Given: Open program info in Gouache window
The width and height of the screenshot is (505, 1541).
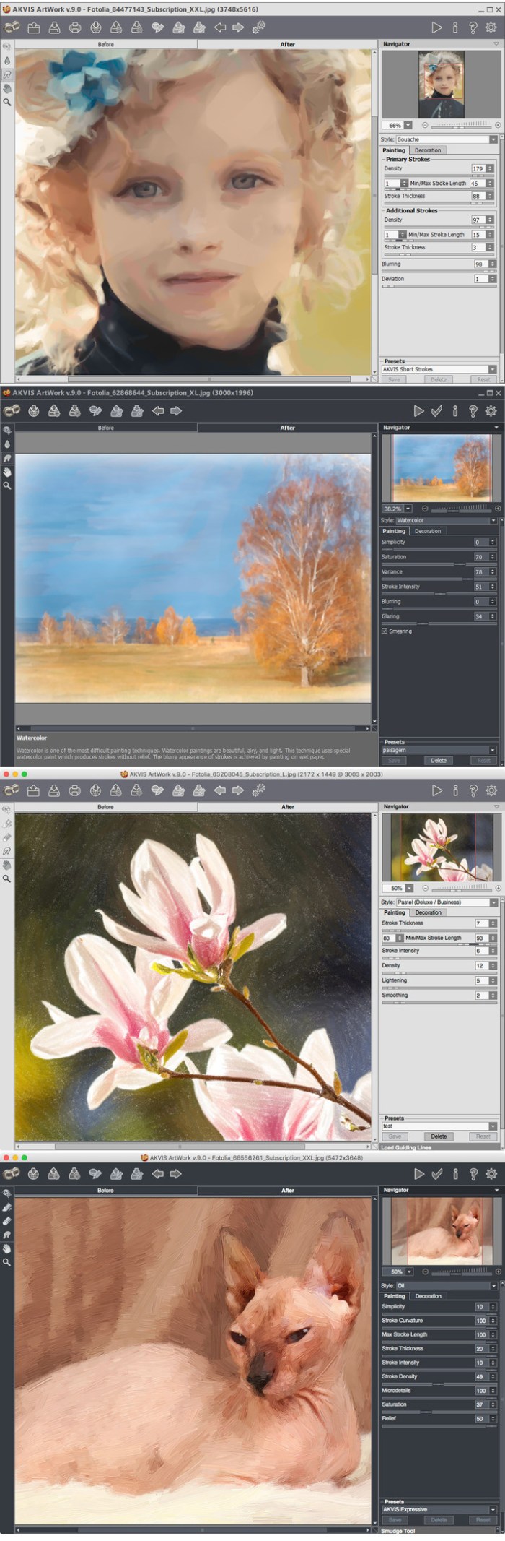Looking at the screenshot, I should tap(455, 27).
